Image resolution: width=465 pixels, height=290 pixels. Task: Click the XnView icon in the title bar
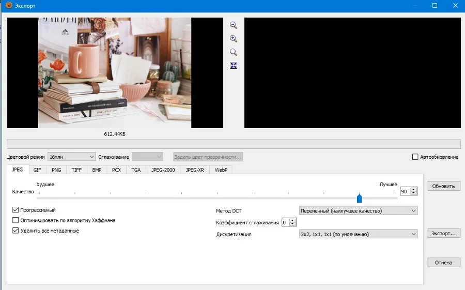tap(9, 5)
